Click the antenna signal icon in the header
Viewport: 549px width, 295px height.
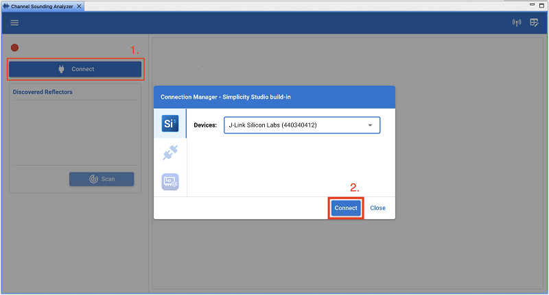(x=517, y=23)
